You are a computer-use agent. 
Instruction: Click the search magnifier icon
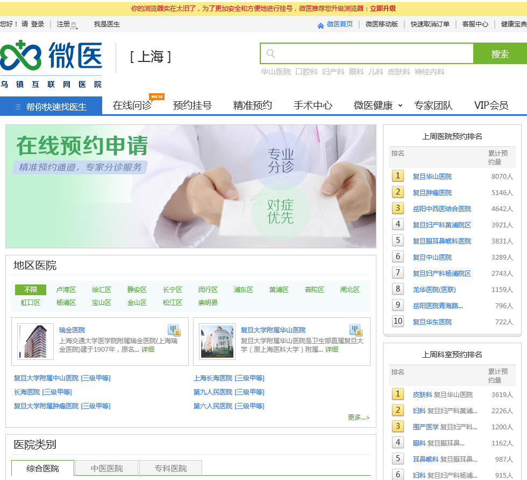click(270, 53)
